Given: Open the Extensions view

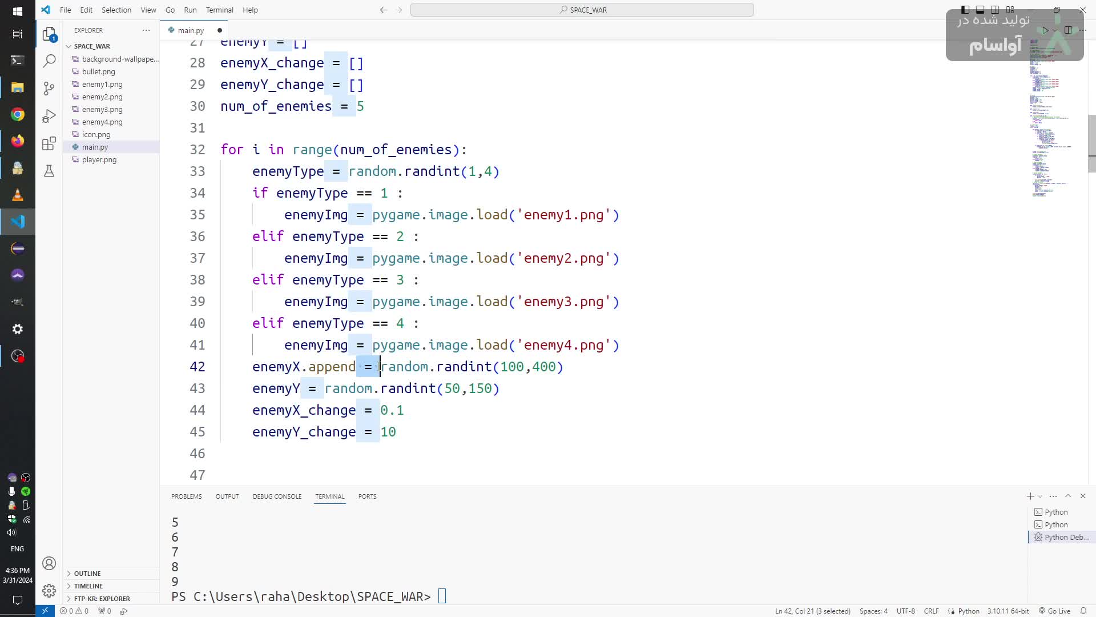Looking at the screenshot, I should pos(49,143).
